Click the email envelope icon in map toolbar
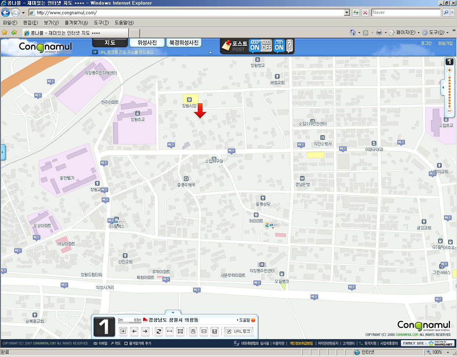457x357 pixels. (x=204, y=331)
